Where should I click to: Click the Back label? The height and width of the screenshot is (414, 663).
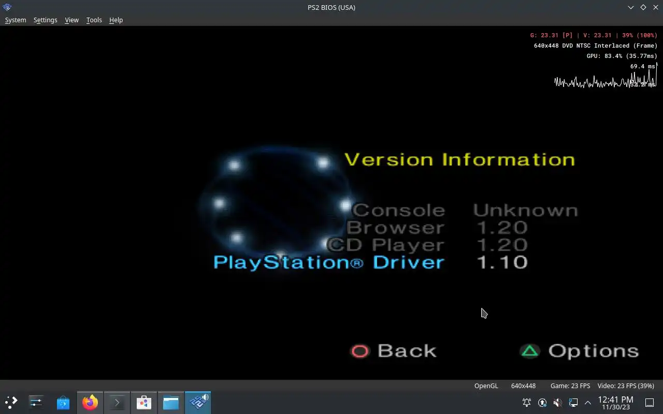pos(407,351)
